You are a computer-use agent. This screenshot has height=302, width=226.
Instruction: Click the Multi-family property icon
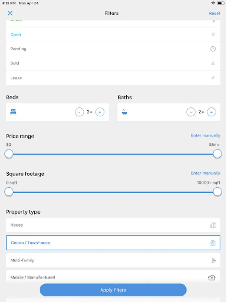pos(213,260)
